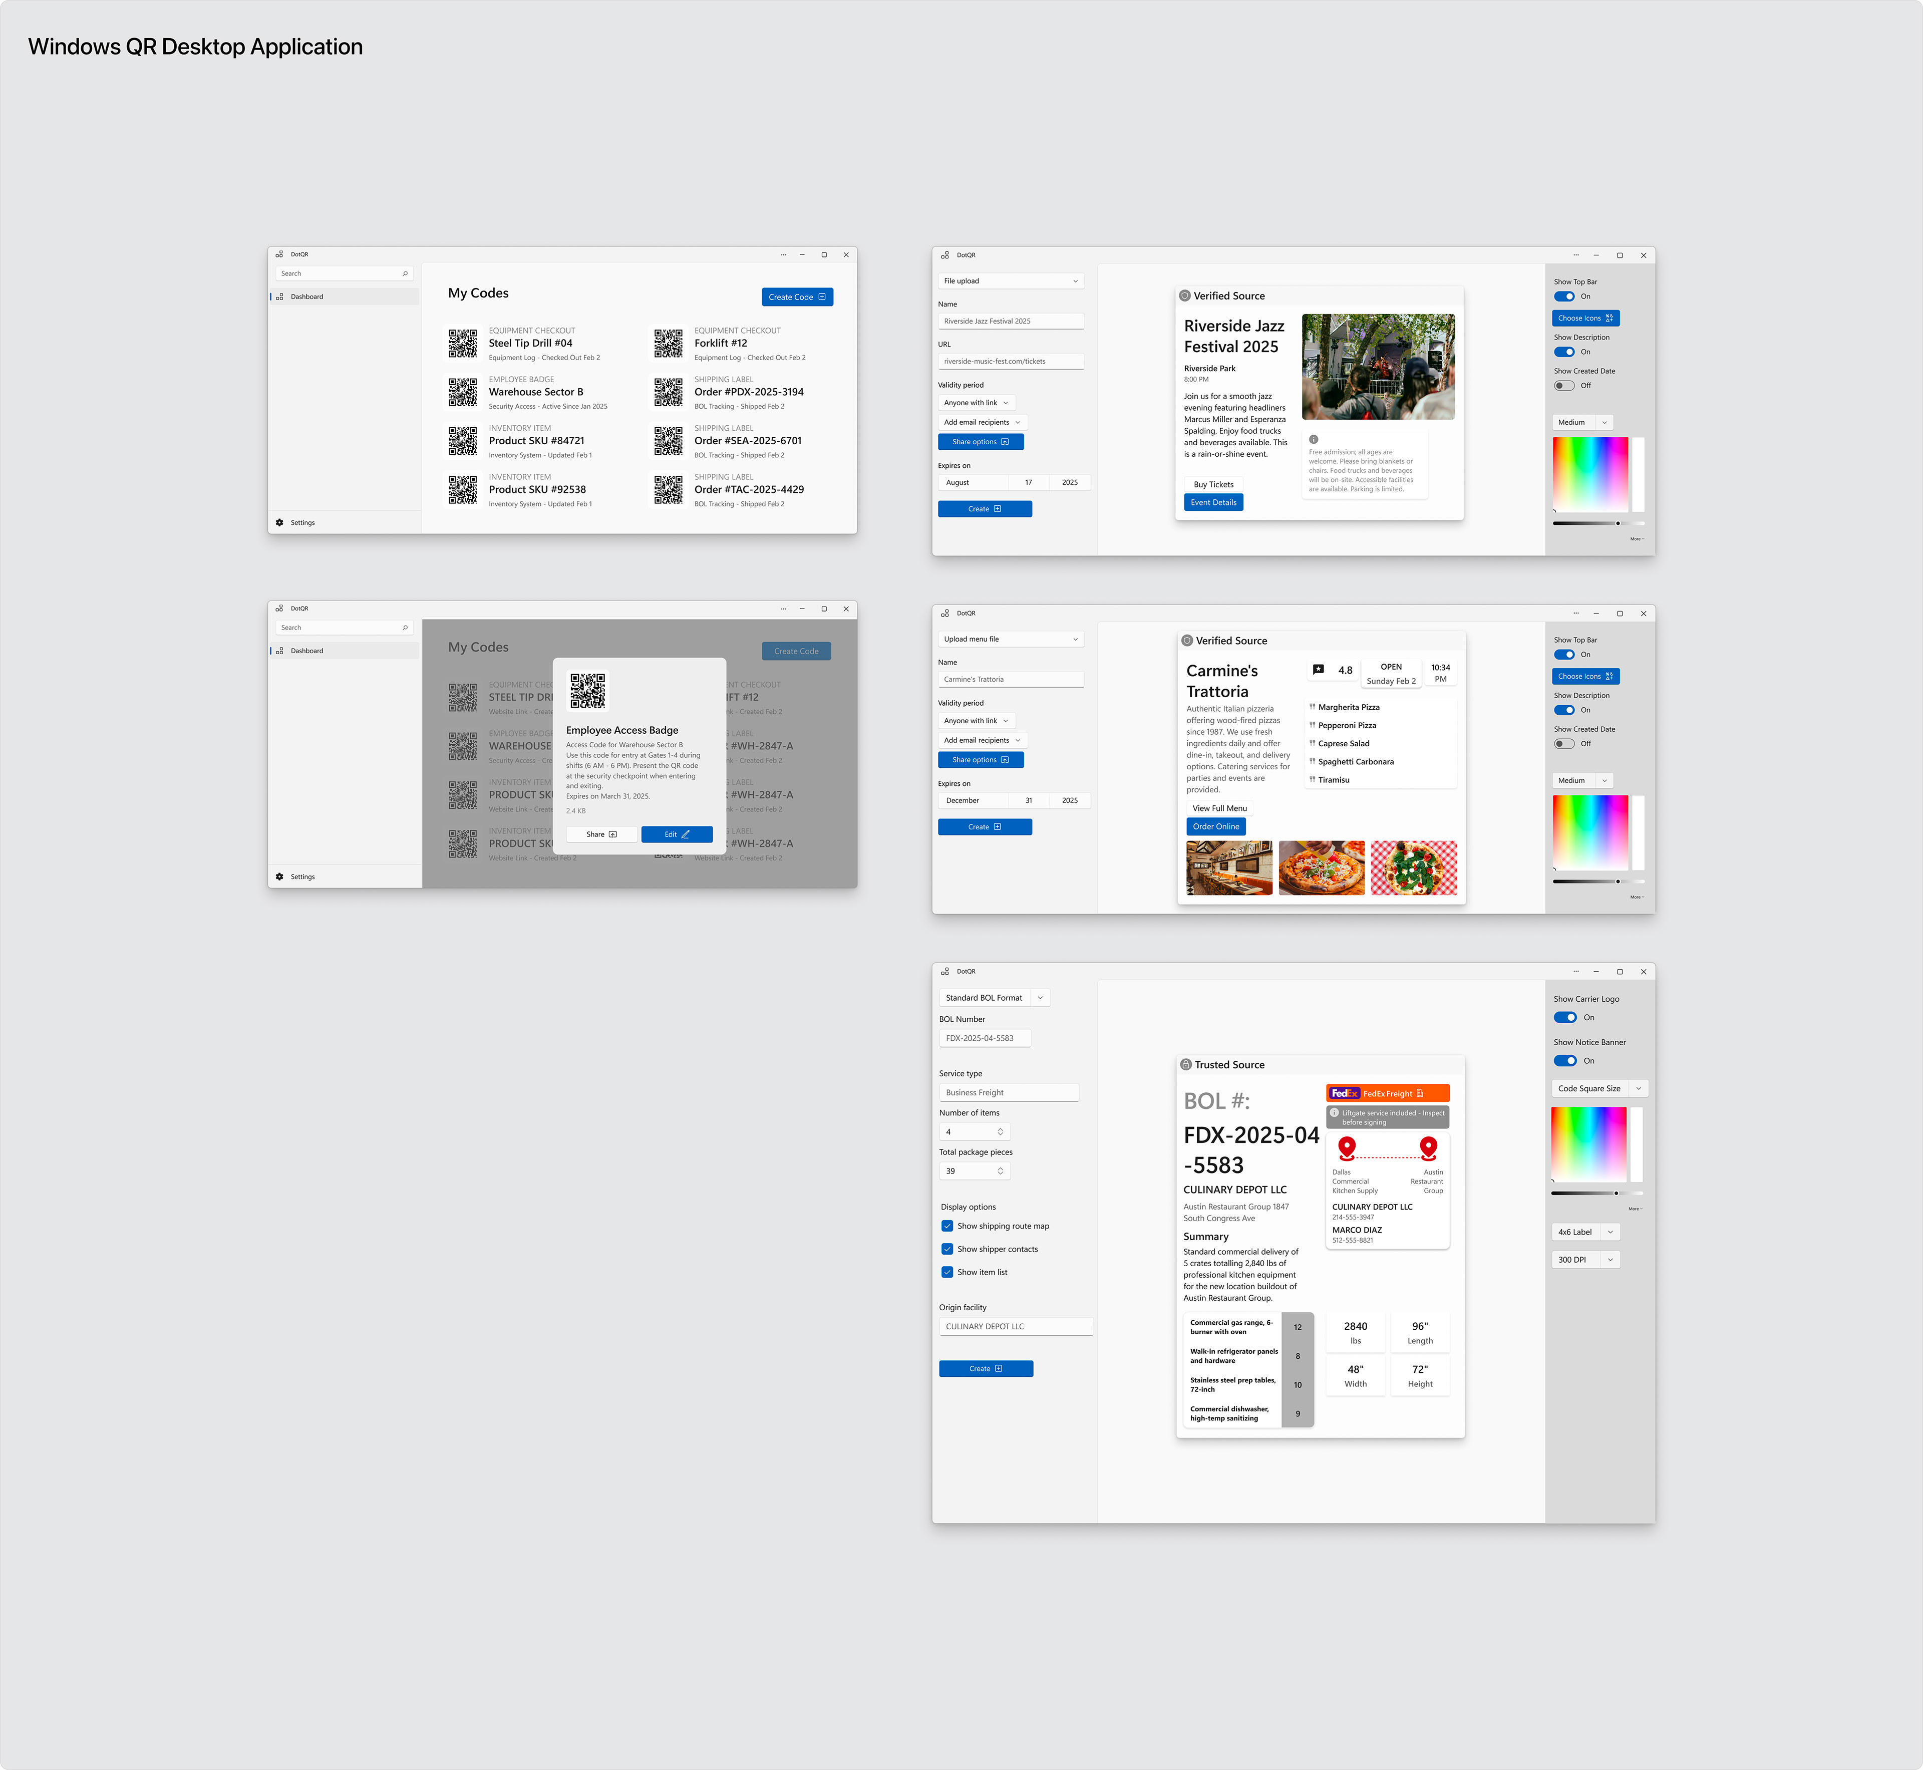Click info icon in Liftgate service notice

(1334, 1113)
